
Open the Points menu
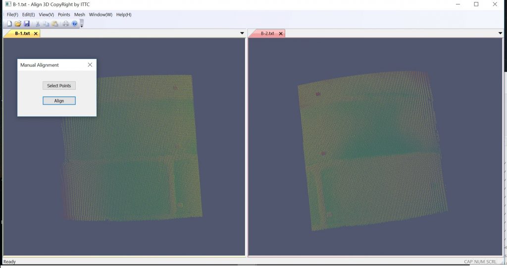[x=64, y=14]
